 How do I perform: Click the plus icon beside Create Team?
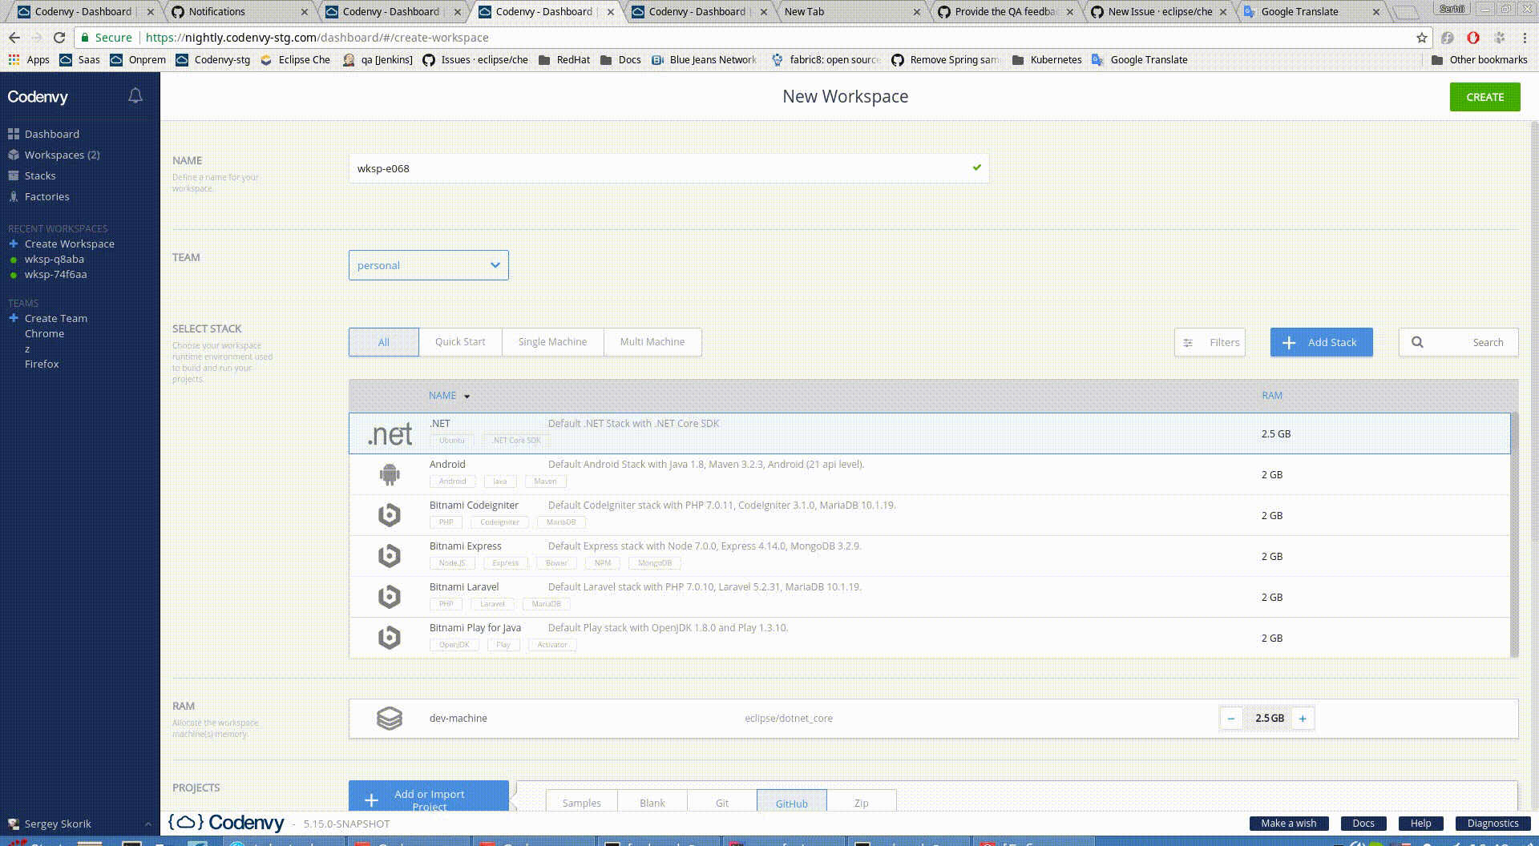(x=14, y=318)
